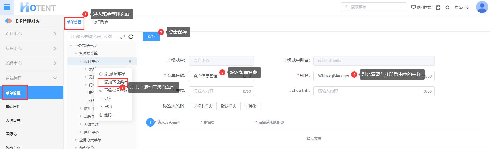Edit the 别名 input field
This screenshot has height=149, width=490.
point(374,76)
